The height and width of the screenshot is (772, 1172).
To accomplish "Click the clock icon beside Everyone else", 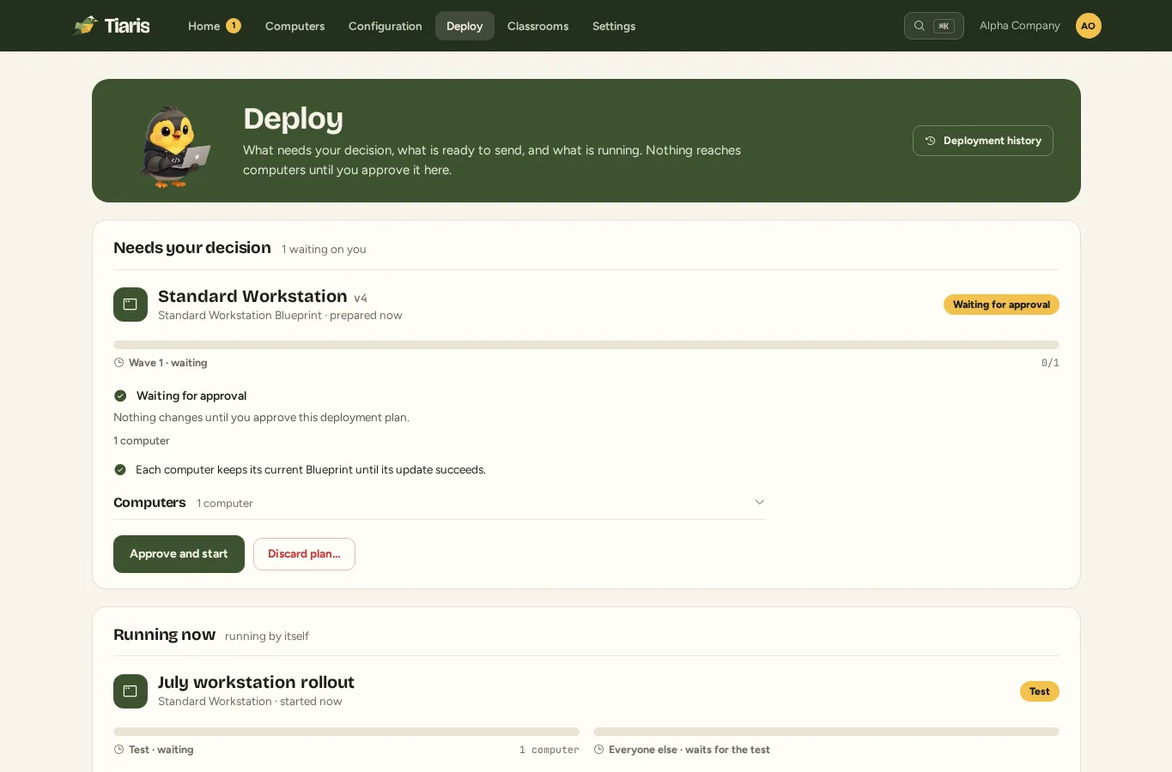I will tap(598, 750).
